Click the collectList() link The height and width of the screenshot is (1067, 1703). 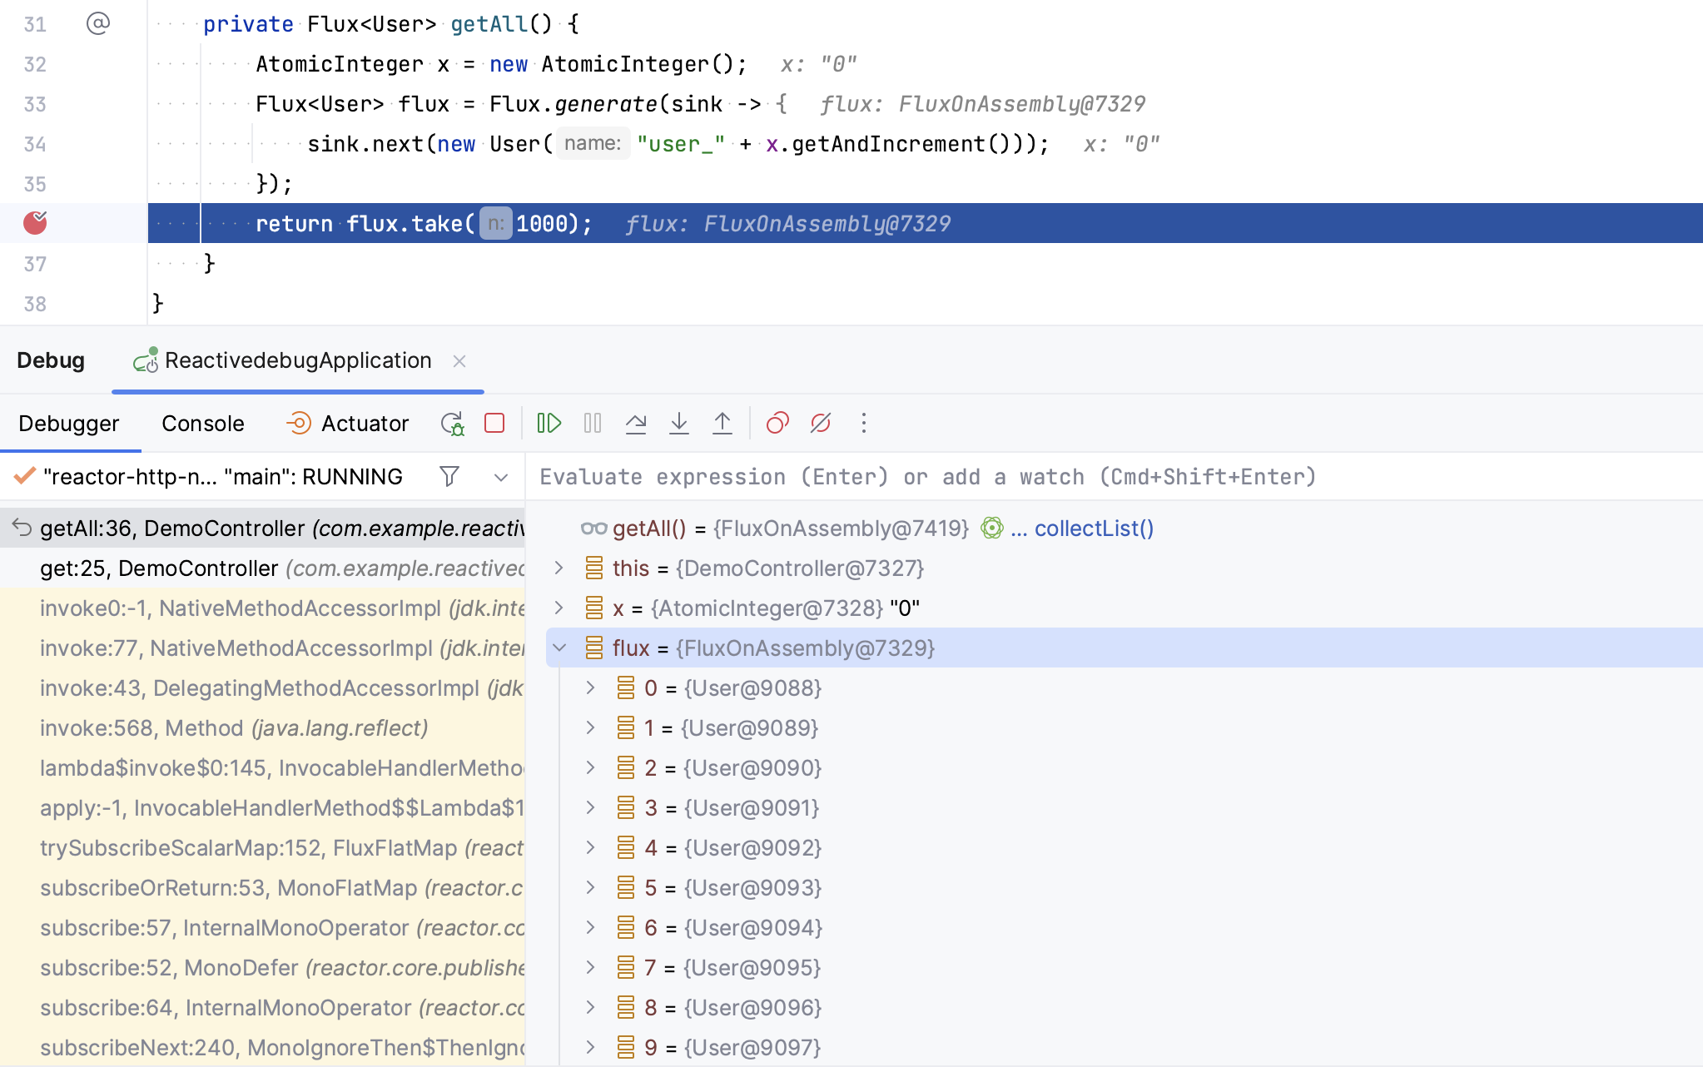(x=1094, y=528)
